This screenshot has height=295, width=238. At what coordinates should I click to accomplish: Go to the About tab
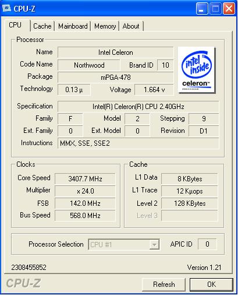coord(131,26)
